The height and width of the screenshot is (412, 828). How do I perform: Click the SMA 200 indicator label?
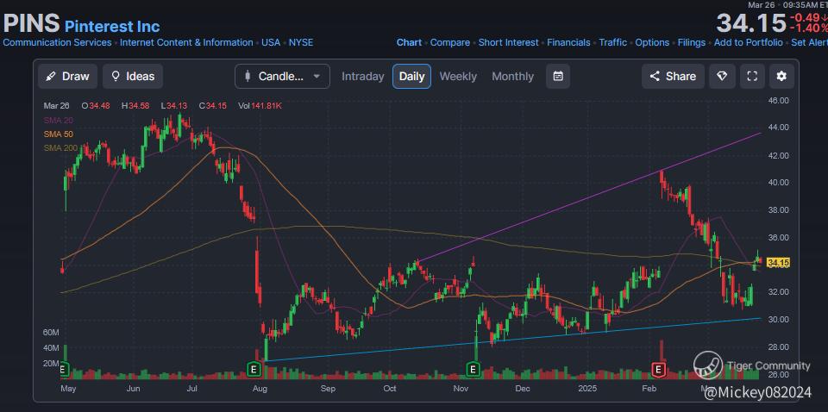tap(60, 147)
